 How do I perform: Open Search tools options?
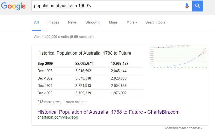155,22
